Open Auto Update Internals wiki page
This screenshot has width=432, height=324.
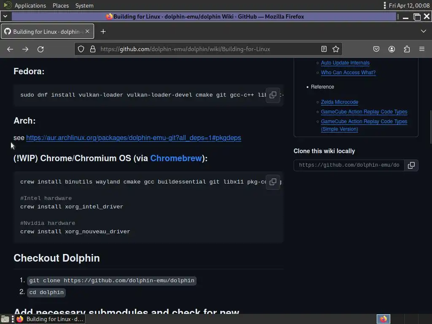click(x=345, y=63)
